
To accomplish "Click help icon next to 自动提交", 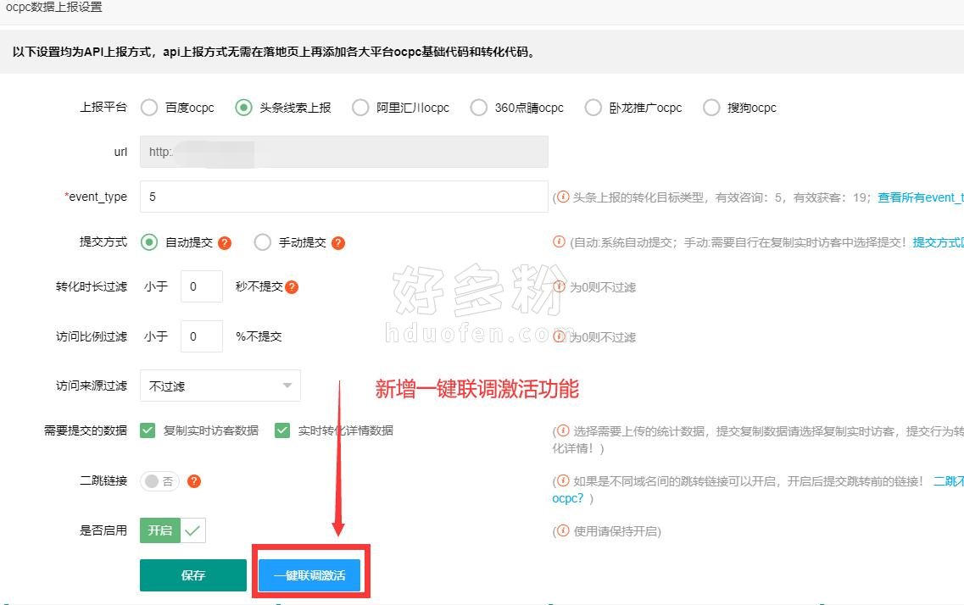I will 225,243.
